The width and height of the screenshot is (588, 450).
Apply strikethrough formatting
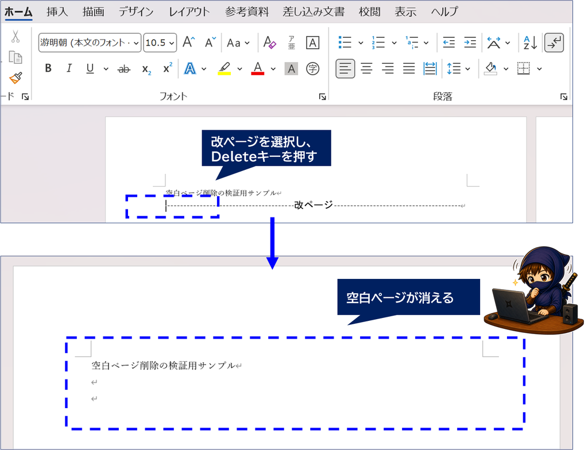124,69
